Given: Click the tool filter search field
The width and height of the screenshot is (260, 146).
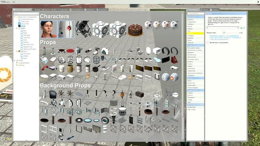Looking at the screenshot, I should pos(195,13).
